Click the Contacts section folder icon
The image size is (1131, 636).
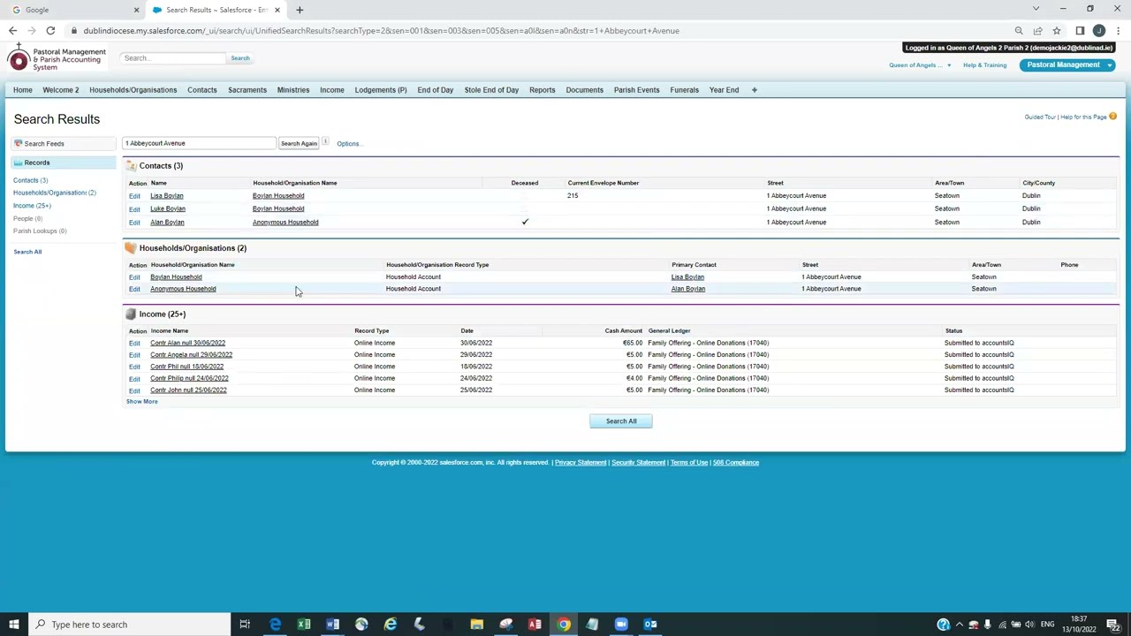131,165
